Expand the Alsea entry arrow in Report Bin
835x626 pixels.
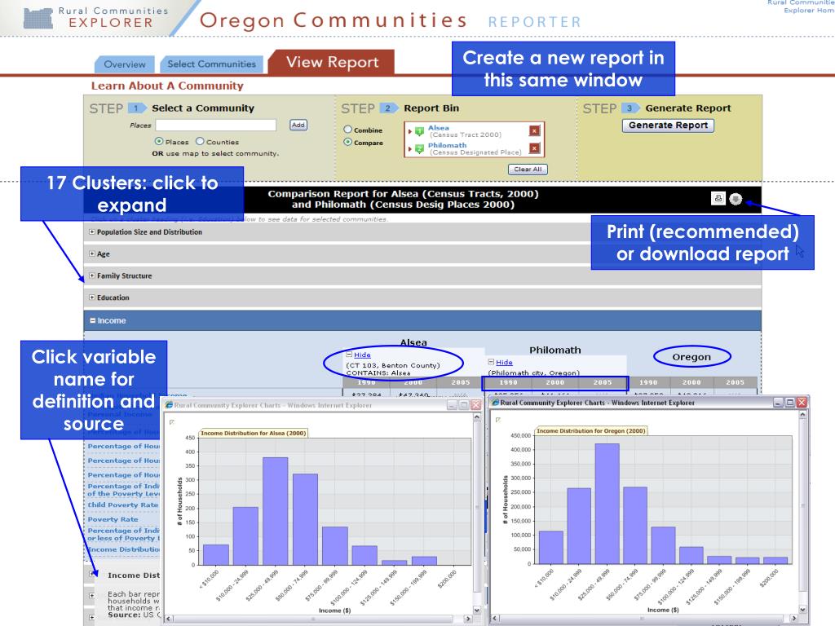pyautogui.click(x=409, y=131)
